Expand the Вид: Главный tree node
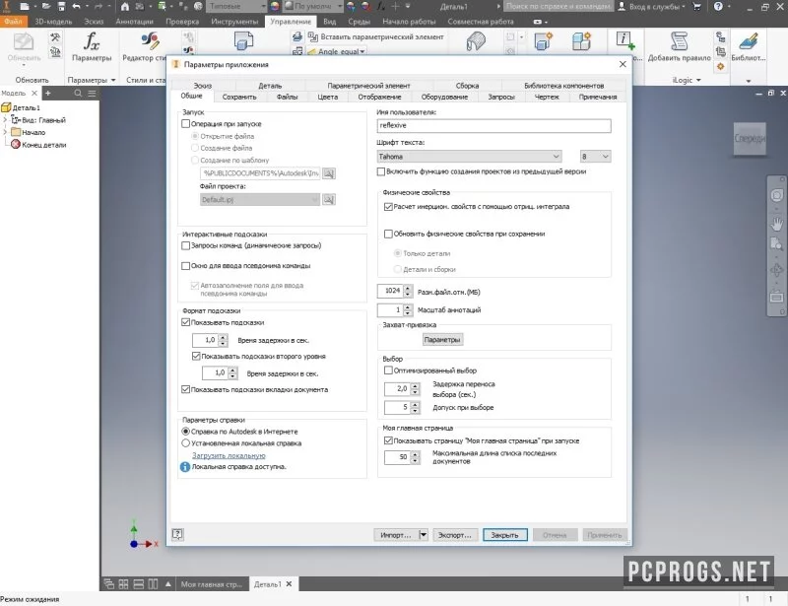The height and width of the screenshot is (606, 788). 5,120
